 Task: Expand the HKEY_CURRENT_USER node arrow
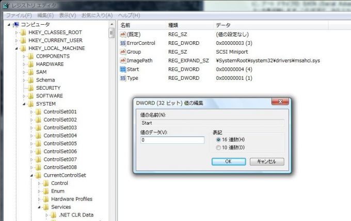(x=17, y=41)
